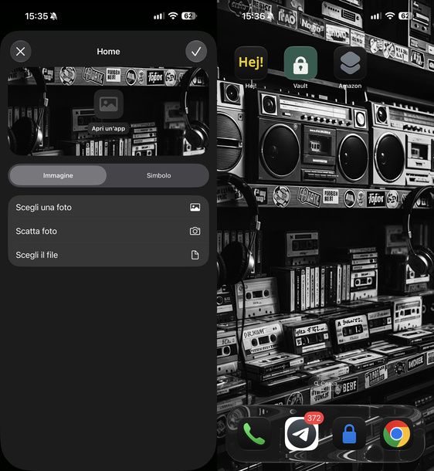Tap the cellular signal icon in left status bar
The height and width of the screenshot is (471, 434).
click(159, 16)
